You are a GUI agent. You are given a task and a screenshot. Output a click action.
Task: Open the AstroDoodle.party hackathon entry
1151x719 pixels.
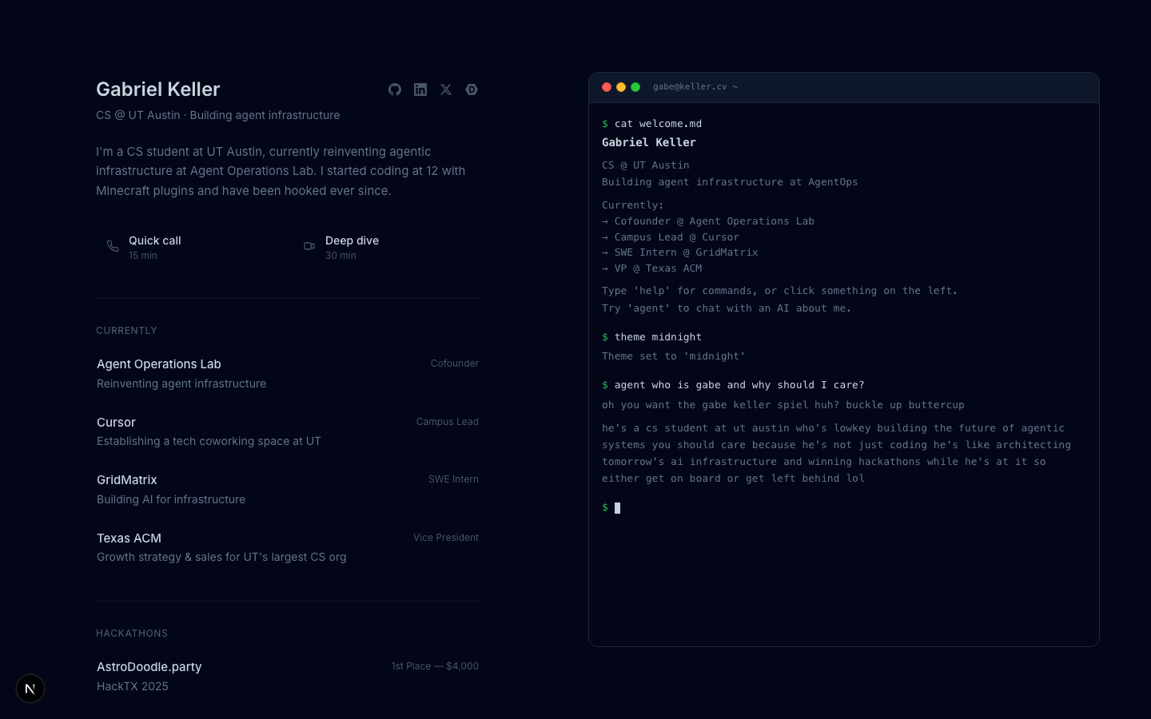(287, 676)
